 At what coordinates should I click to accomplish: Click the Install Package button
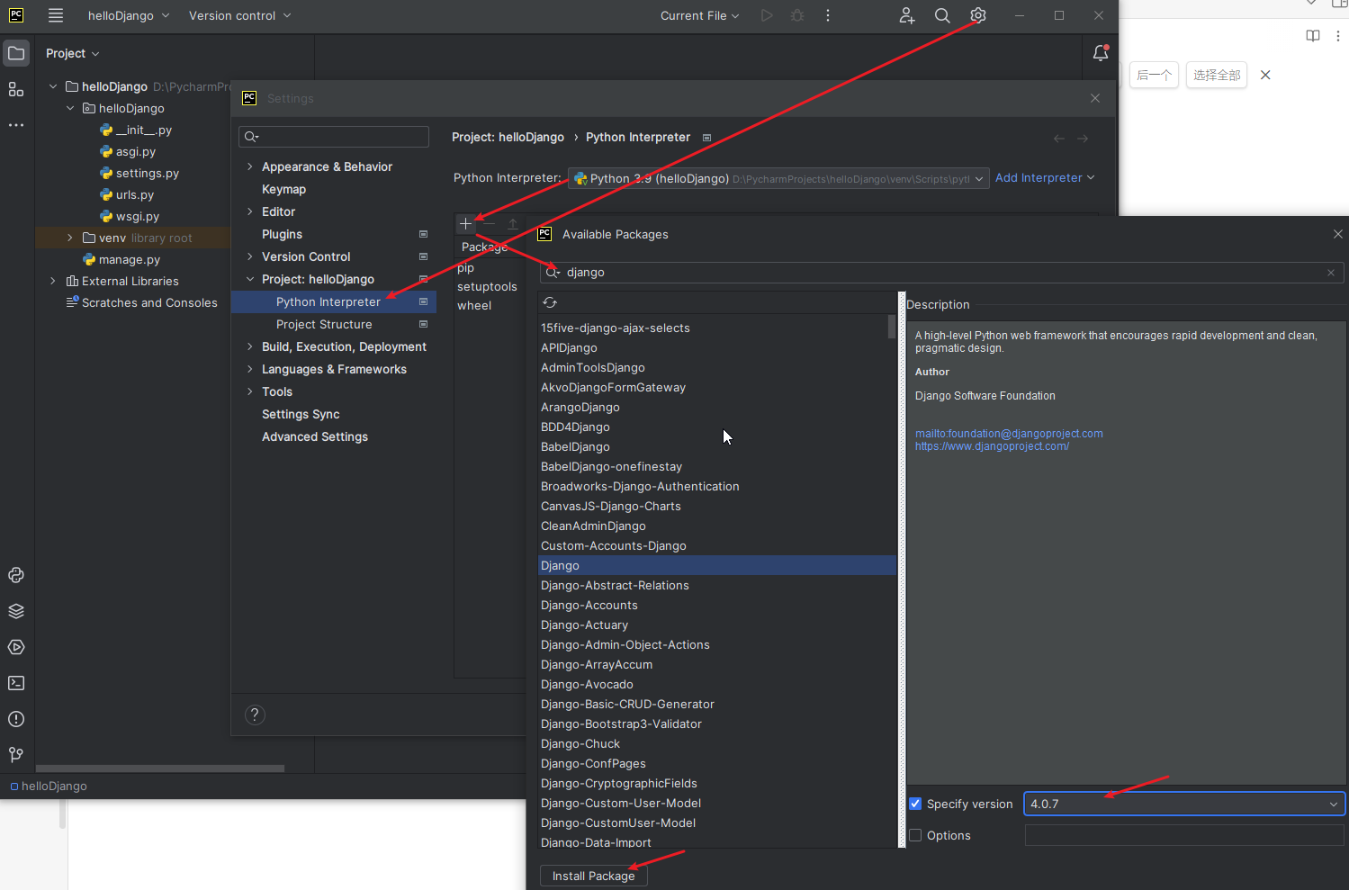(593, 876)
